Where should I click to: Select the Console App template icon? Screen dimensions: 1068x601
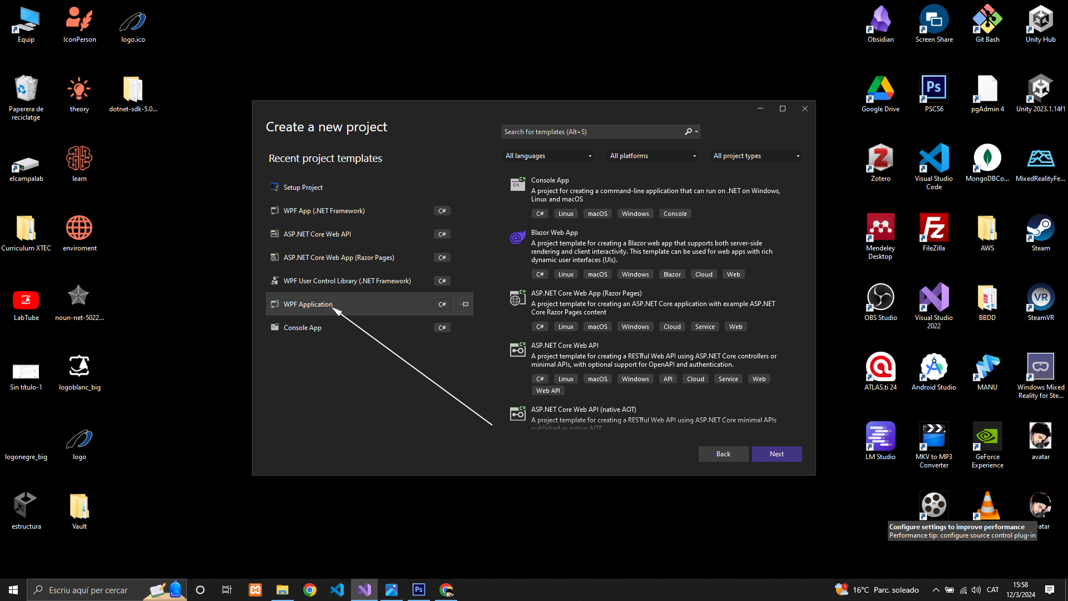[x=517, y=184]
